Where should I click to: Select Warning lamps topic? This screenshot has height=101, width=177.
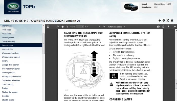[x=8, y=73]
